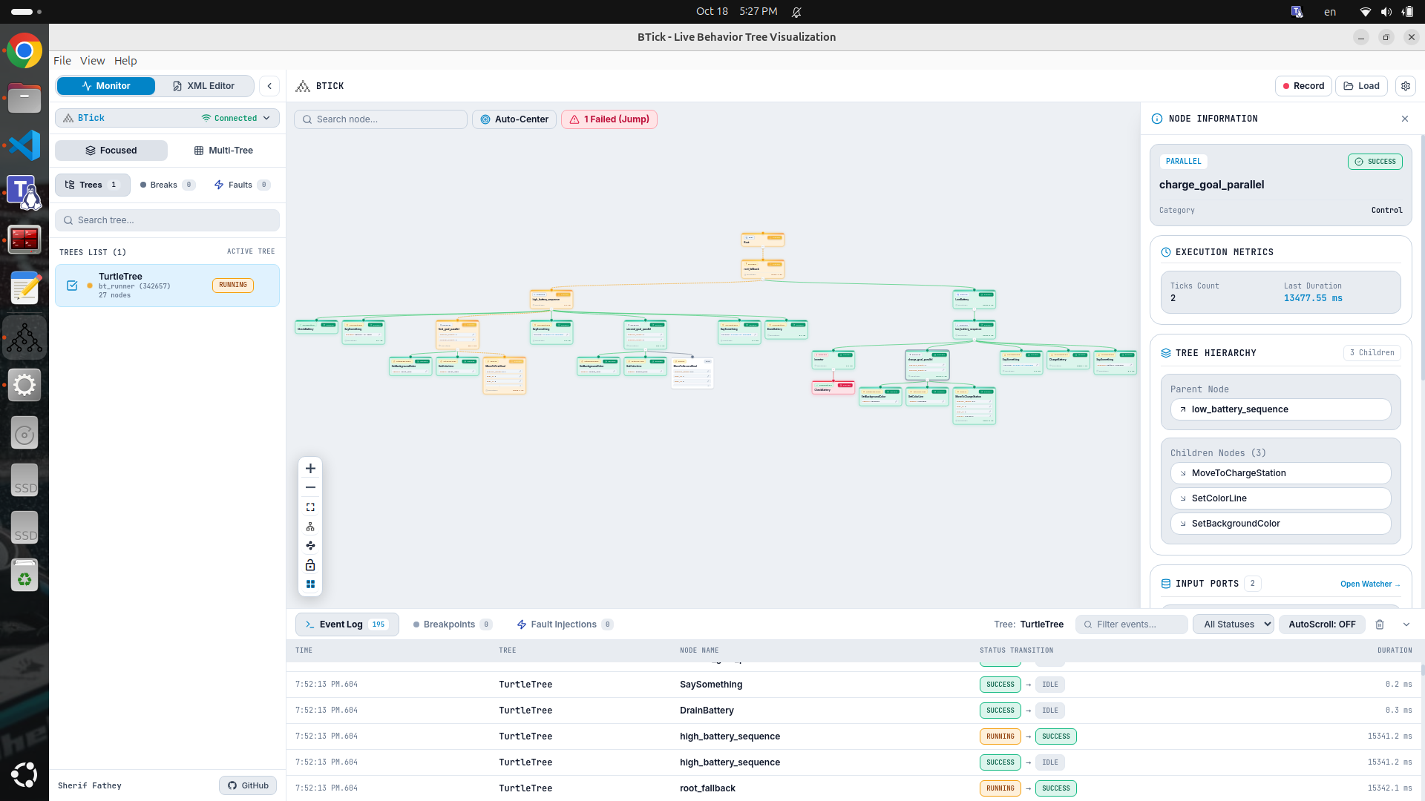
Task: Click the Open Watcher link
Action: pos(1370,584)
